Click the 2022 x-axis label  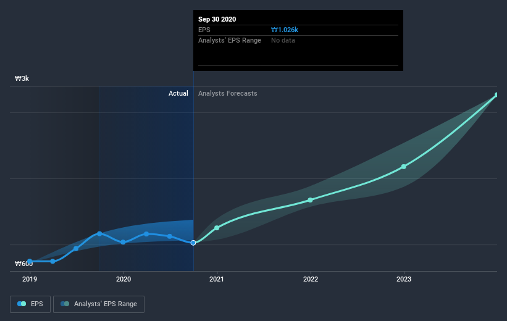(x=311, y=279)
